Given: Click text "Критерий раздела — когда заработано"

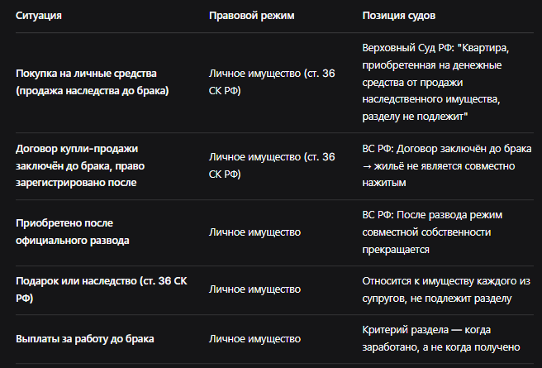Looking at the screenshot, I should (x=426, y=338).
